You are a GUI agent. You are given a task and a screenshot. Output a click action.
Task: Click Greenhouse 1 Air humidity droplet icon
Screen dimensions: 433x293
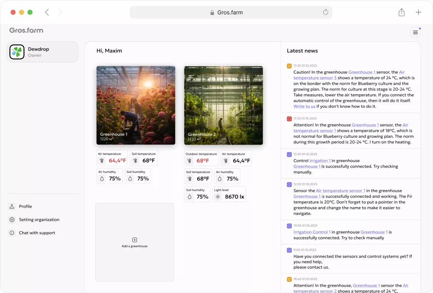click(102, 179)
